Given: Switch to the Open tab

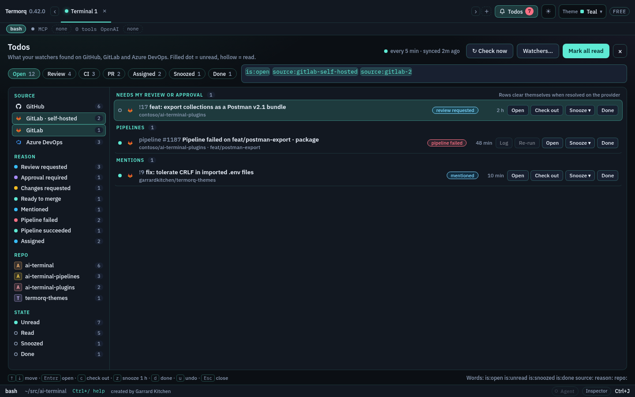Looking at the screenshot, I should (x=24, y=74).
